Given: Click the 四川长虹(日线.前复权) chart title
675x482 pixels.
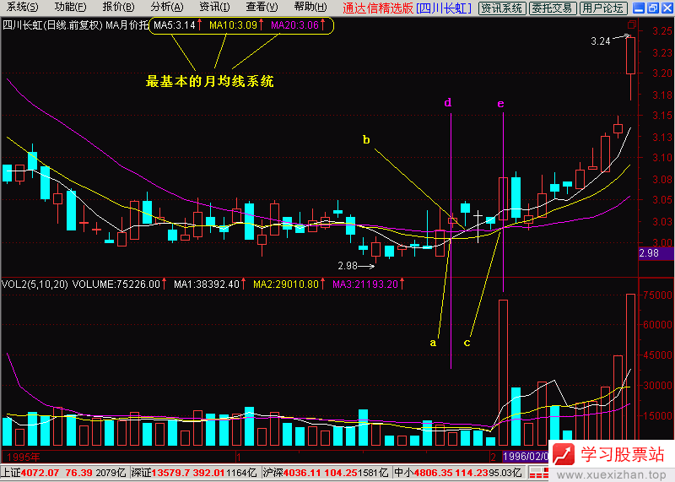Looking at the screenshot, I should point(52,25).
